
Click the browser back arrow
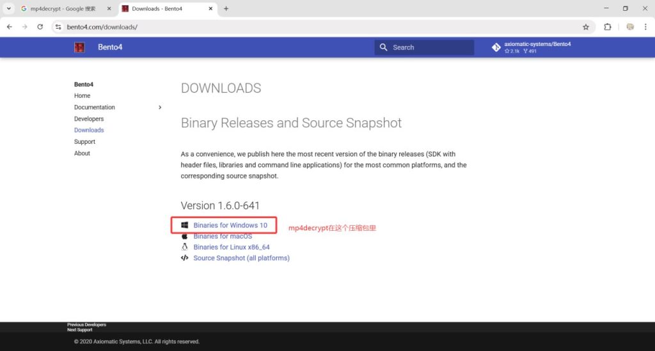[10, 27]
